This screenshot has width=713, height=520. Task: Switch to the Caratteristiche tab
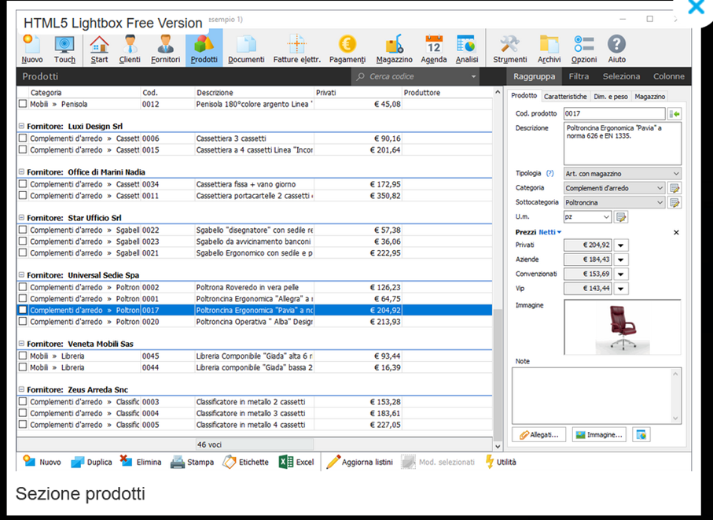point(566,96)
